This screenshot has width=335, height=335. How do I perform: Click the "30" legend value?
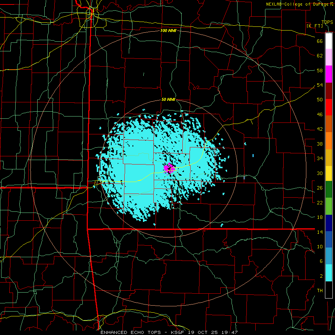pos(320,173)
